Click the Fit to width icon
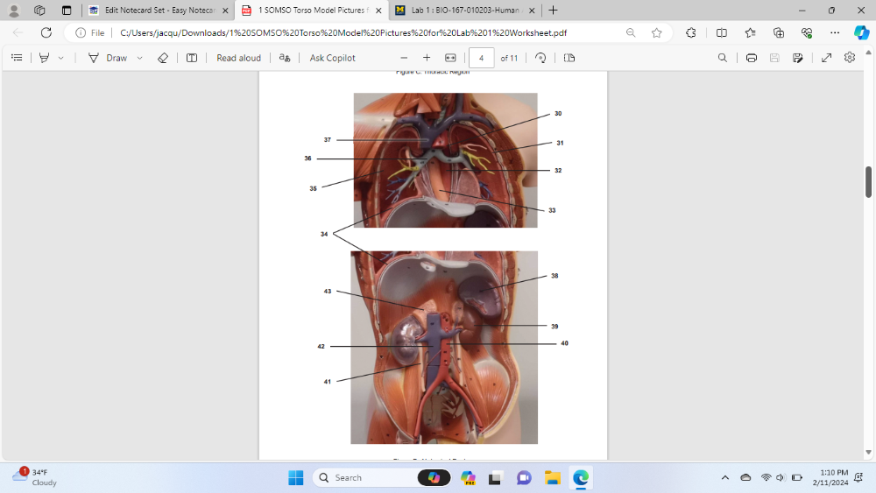This screenshot has width=876, height=493. tap(450, 58)
